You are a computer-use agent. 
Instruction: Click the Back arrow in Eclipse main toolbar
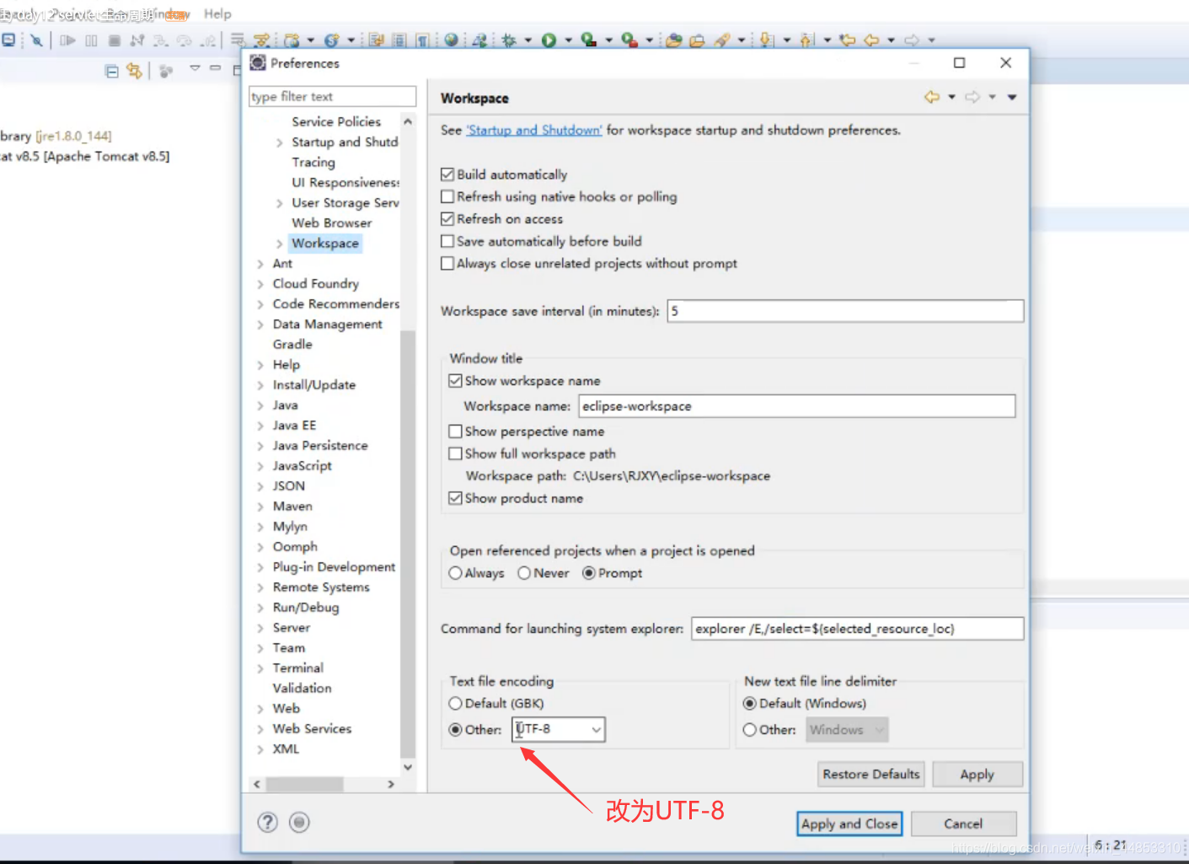tap(871, 40)
